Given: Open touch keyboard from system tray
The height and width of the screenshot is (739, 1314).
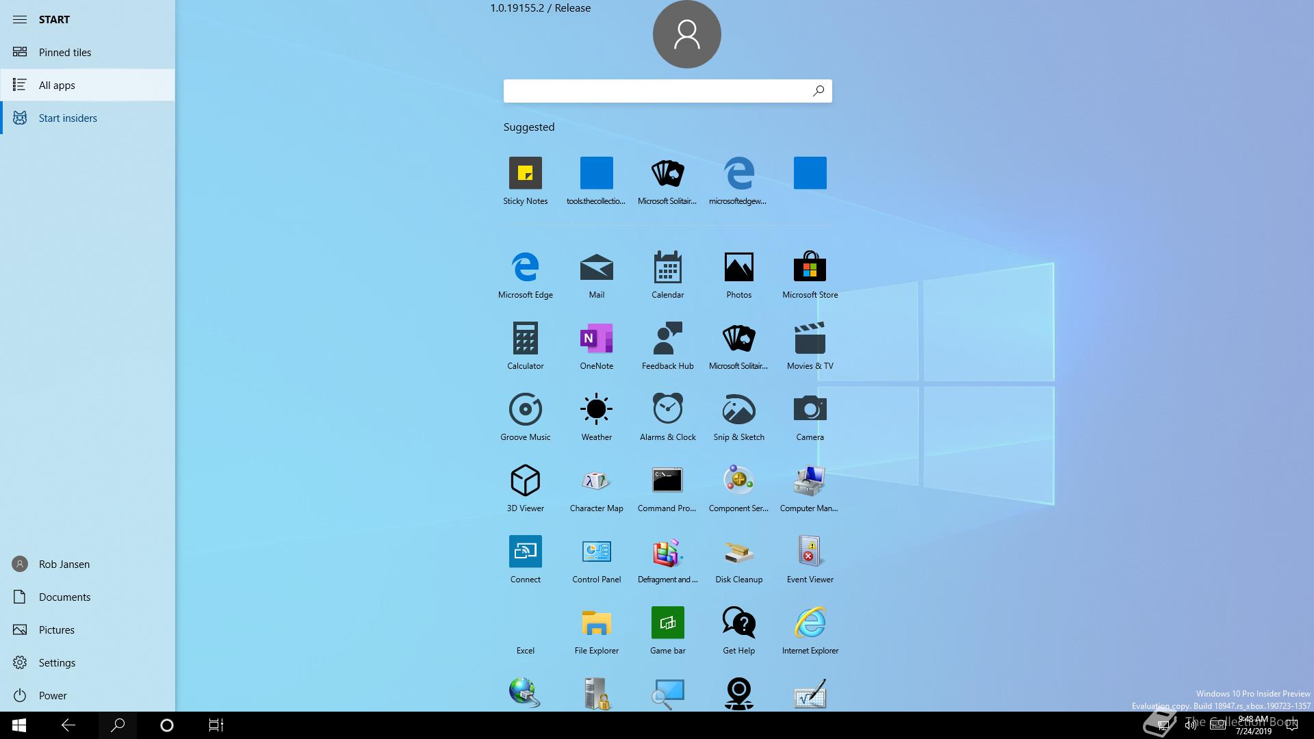Looking at the screenshot, I should (x=1218, y=725).
